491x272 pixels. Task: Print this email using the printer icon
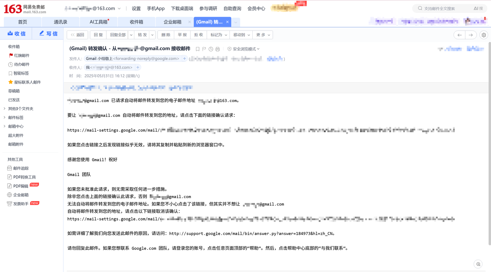[x=218, y=49]
